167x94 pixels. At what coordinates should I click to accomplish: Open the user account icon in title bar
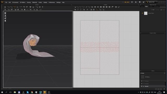pyautogui.click(x=136, y=2)
